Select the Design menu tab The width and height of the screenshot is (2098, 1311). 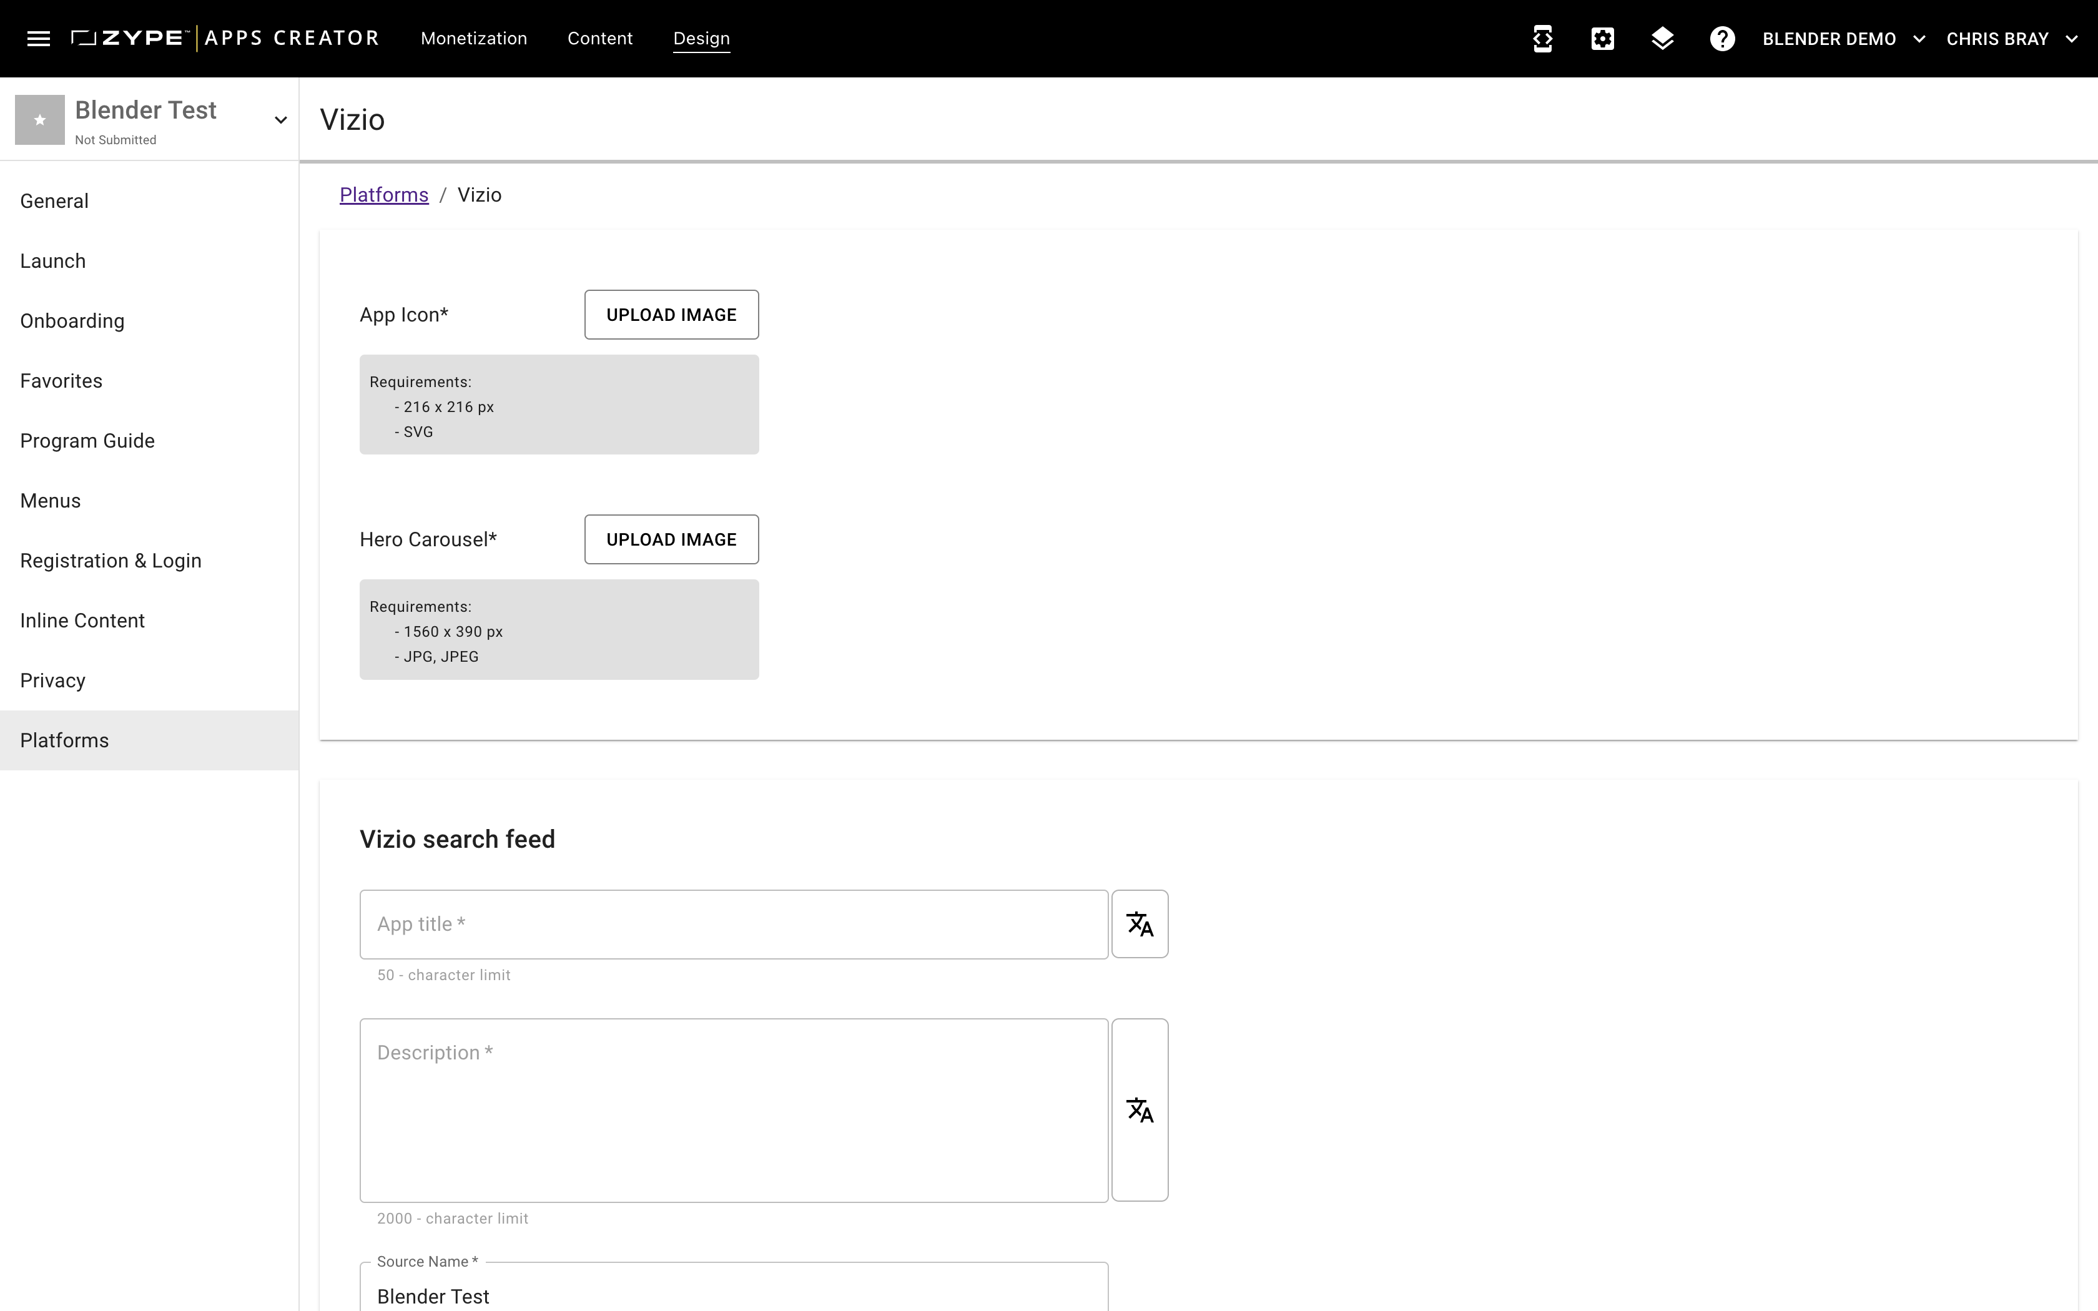[x=701, y=38]
